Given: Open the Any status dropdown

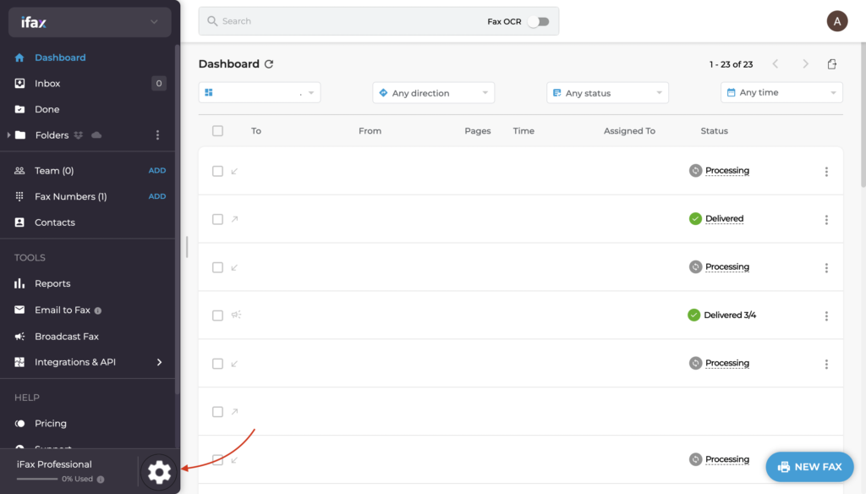Looking at the screenshot, I should coord(607,93).
